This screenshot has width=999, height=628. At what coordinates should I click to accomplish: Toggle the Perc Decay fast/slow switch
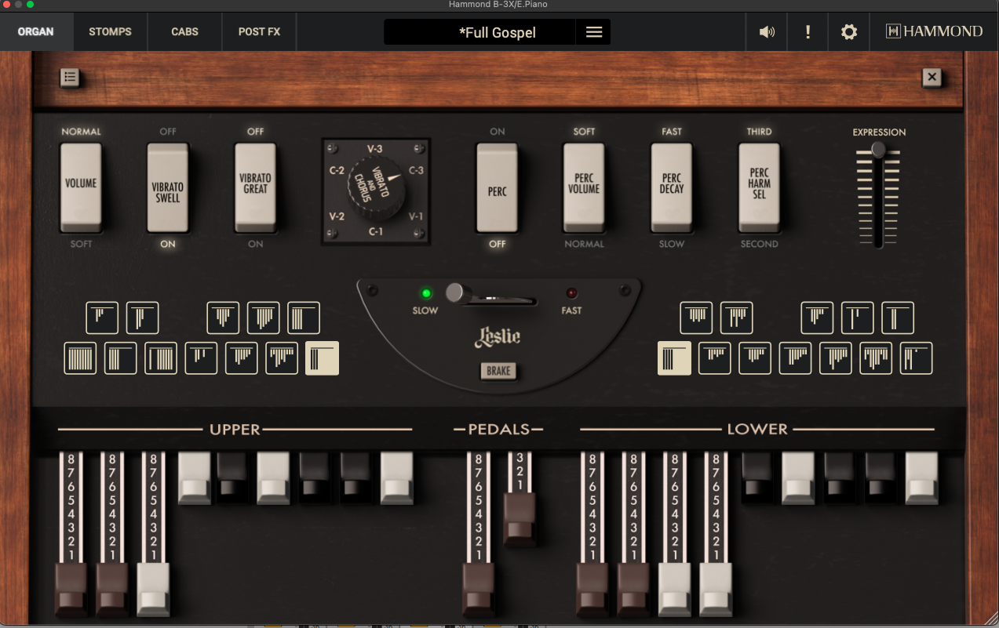click(672, 187)
